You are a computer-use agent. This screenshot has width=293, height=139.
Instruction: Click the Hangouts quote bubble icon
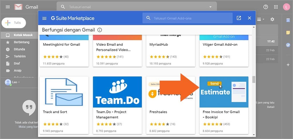29,107
